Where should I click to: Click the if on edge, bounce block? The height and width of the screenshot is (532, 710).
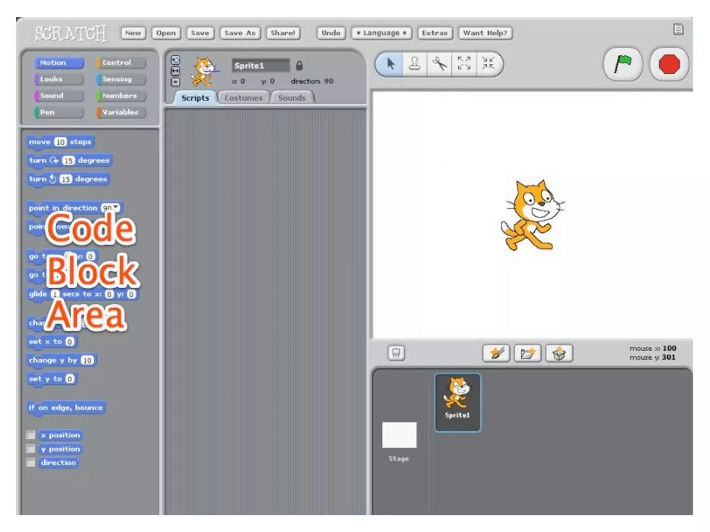pos(66,408)
